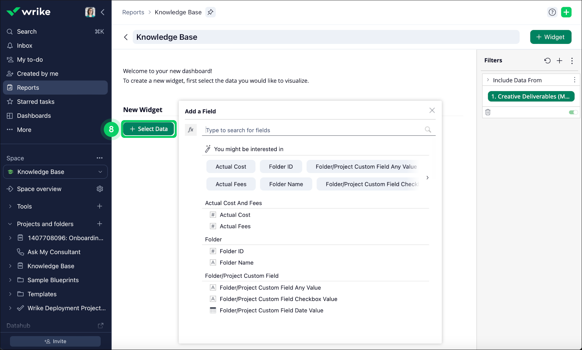
Task: Click the Select Data button
Action: coord(149,129)
